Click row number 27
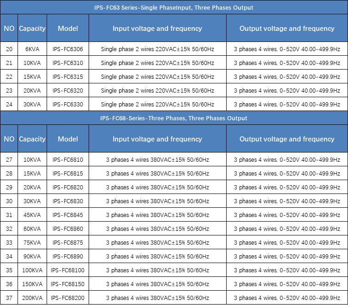The width and height of the screenshot is (348, 305). pyautogui.click(x=9, y=159)
